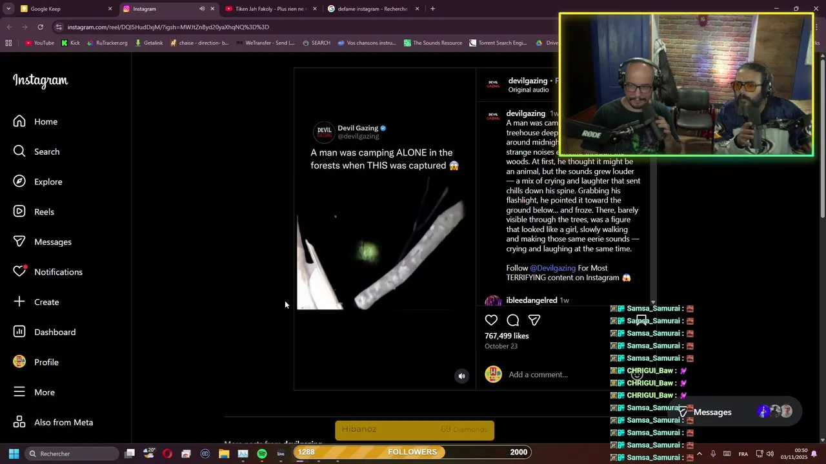
Task: Open the RuTracker.org bookmark
Action: pos(106,43)
